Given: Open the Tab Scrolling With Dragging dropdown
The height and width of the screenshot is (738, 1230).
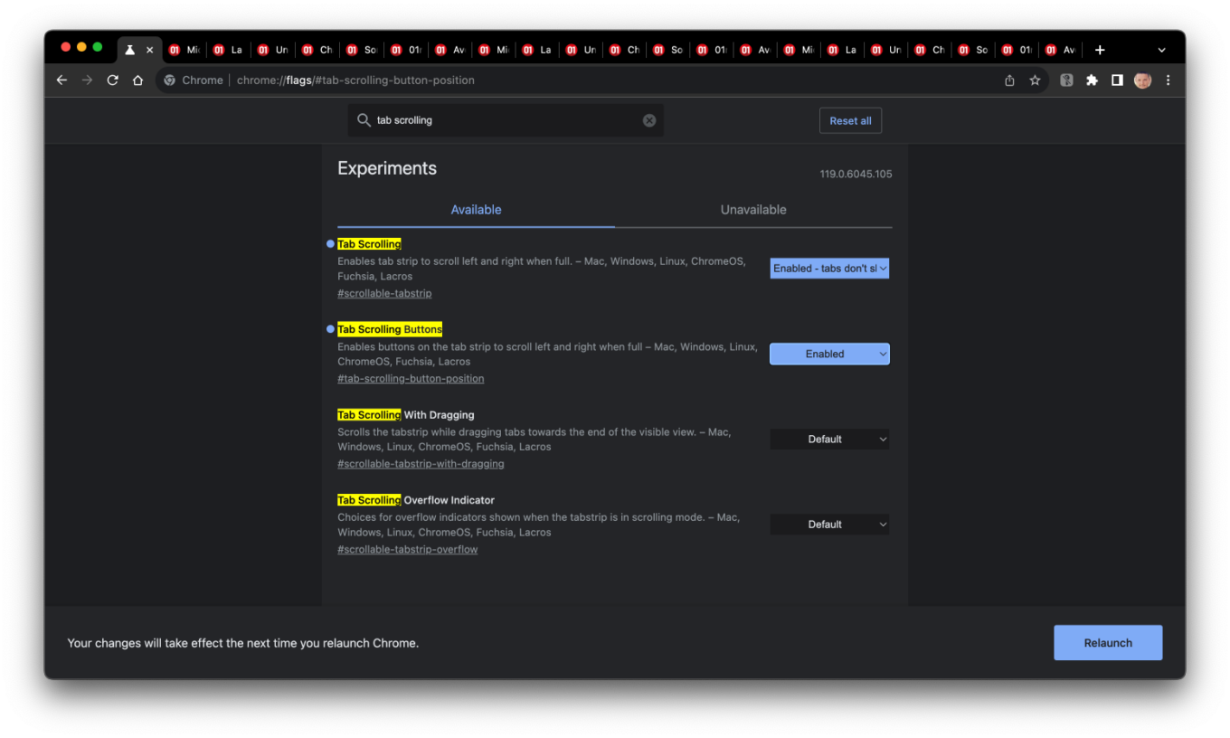Looking at the screenshot, I should (829, 439).
